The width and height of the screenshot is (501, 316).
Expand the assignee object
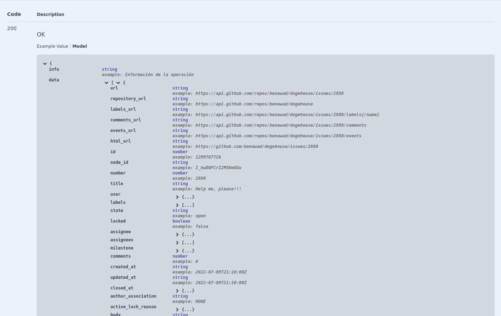tap(177, 235)
